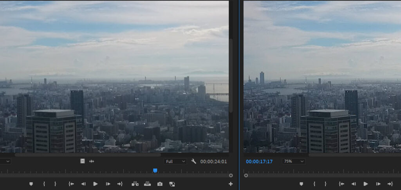Screen dimensions: 401x190
Task: Click the Drag Audio Only waveform icon
Action: pos(92,161)
